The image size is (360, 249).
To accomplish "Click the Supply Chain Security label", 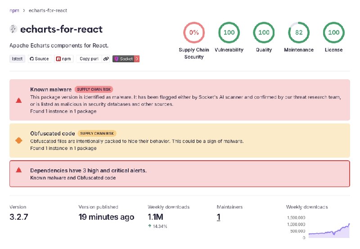I will [x=194, y=53].
